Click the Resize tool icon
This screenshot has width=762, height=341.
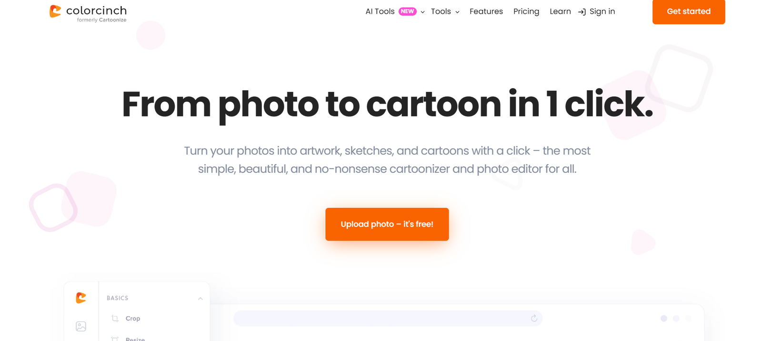(115, 338)
